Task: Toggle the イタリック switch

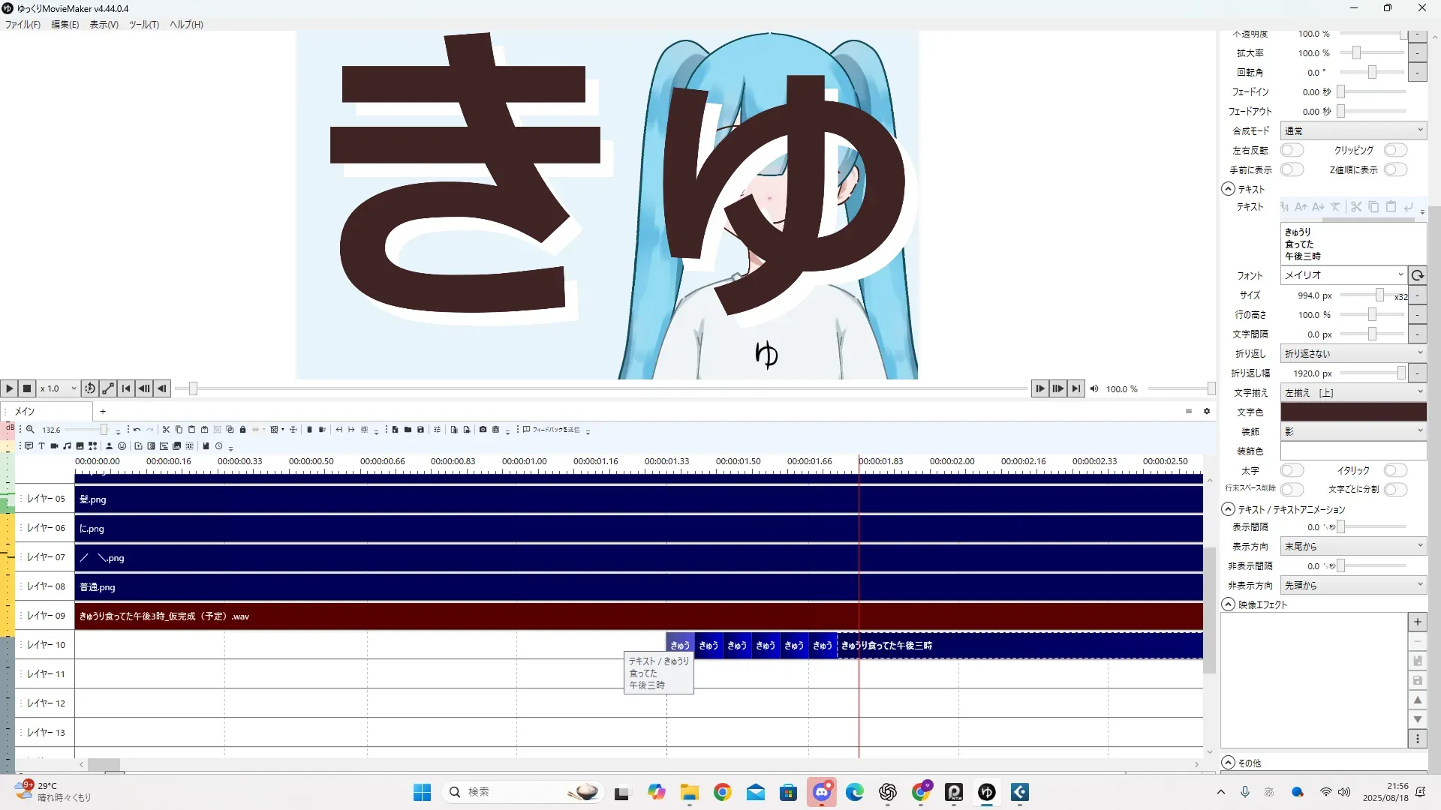Action: click(1395, 470)
